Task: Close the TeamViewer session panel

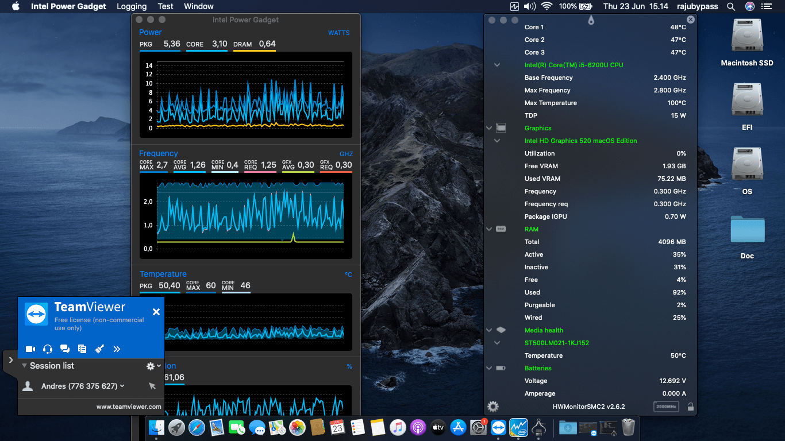Action: tap(156, 312)
